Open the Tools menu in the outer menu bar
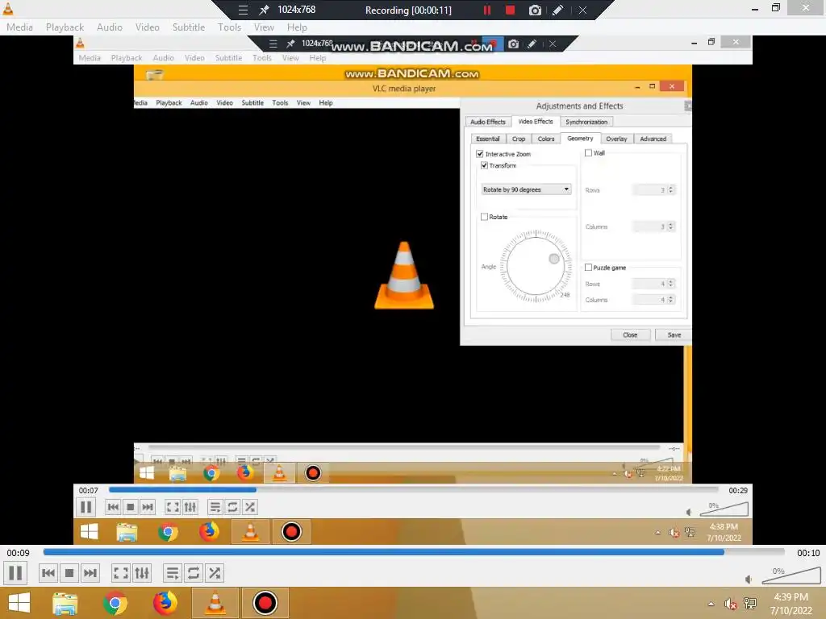 click(x=230, y=27)
